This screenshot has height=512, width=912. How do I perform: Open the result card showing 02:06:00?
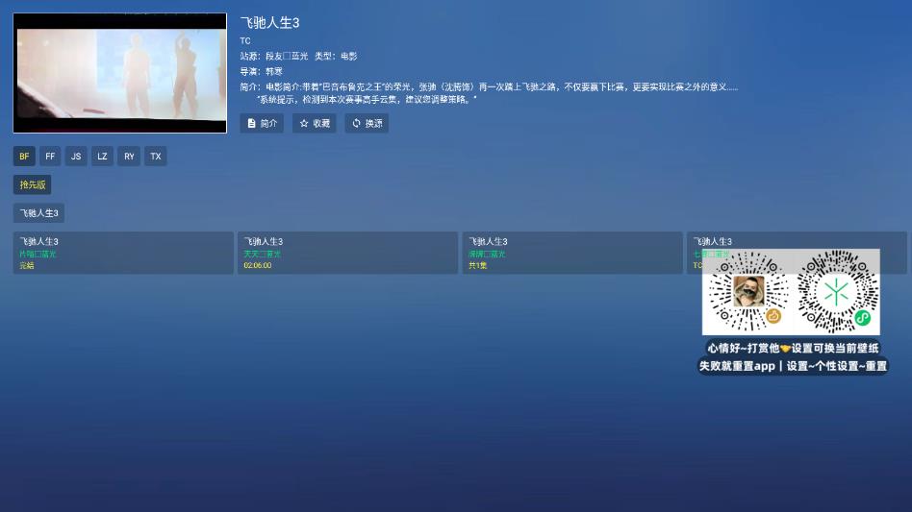click(x=347, y=253)
